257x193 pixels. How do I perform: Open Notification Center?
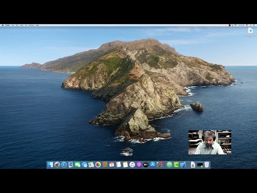coord(254,25)
